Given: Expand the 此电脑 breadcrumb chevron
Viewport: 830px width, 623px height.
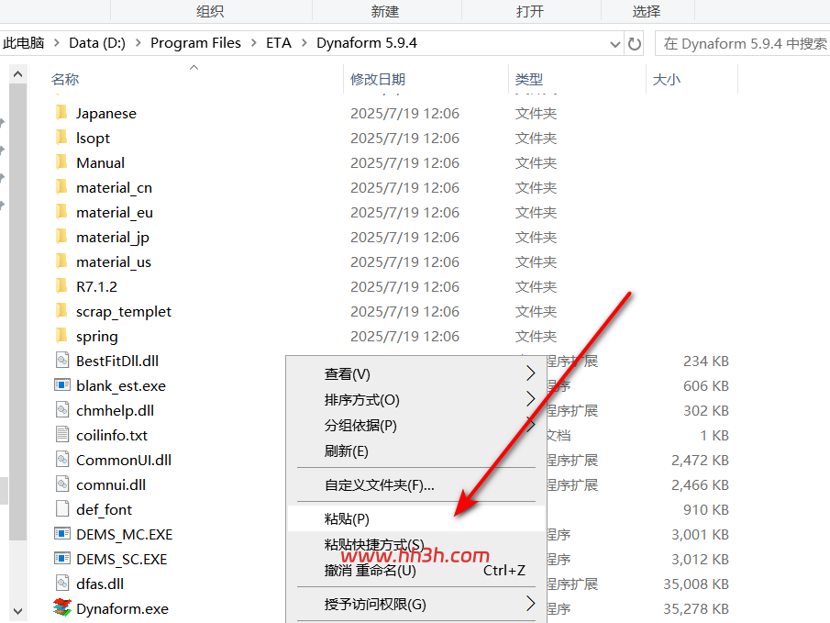Looking at the screenshot, I should click(x=57, y=43).
